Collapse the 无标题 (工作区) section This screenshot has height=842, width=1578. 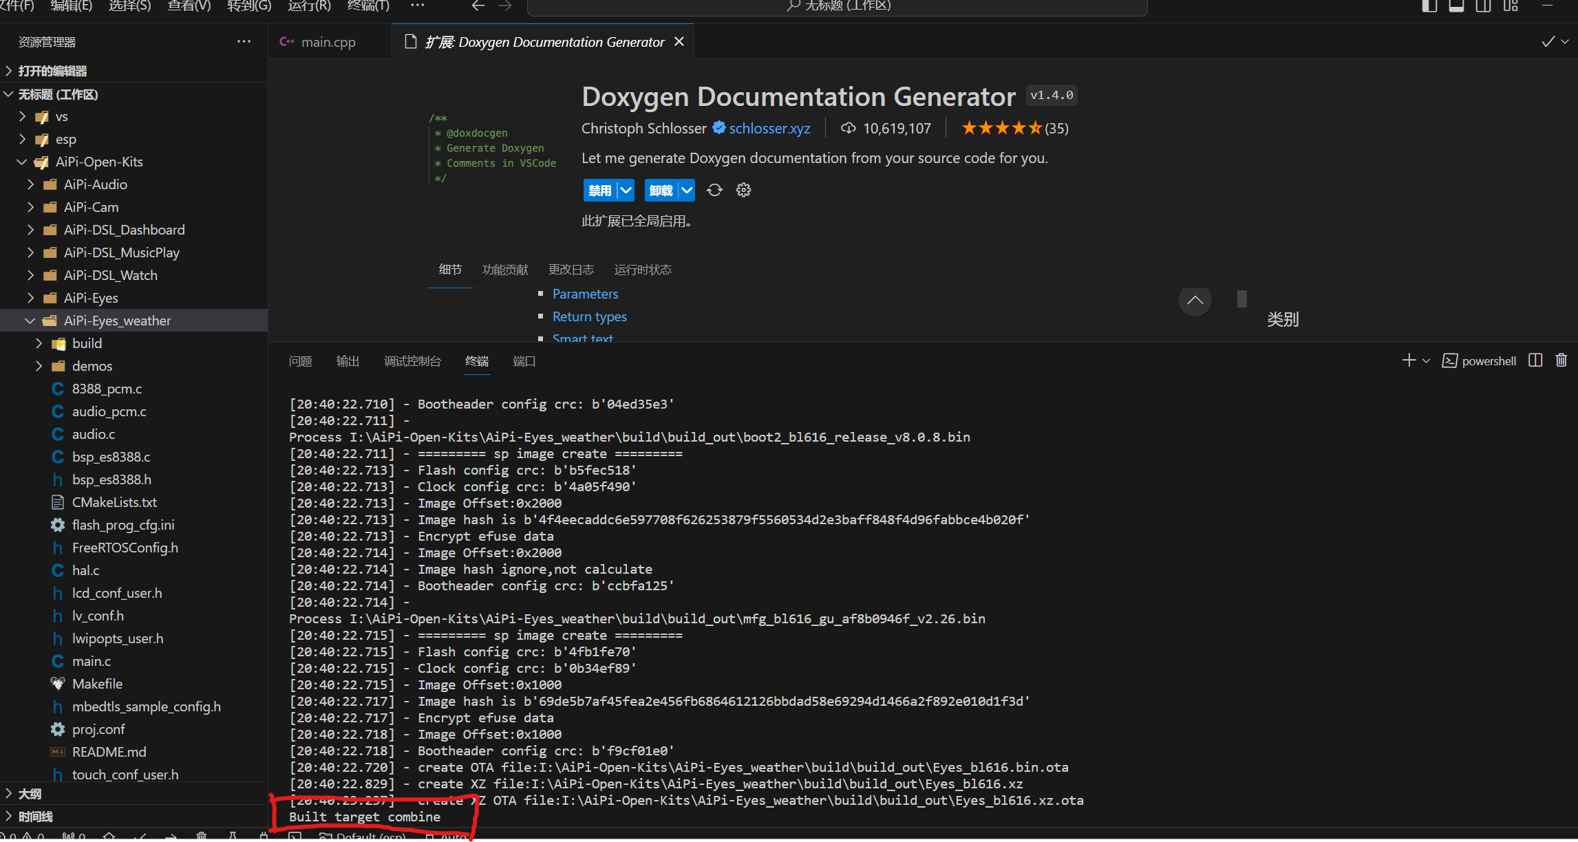tap(134, 94)
